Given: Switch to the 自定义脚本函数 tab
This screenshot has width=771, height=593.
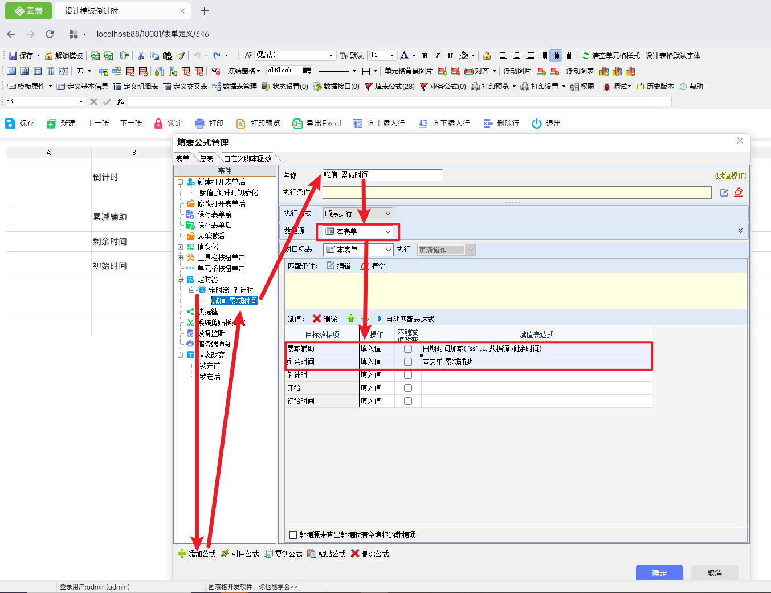Looking at the screenshot, I should click(248, 158).
